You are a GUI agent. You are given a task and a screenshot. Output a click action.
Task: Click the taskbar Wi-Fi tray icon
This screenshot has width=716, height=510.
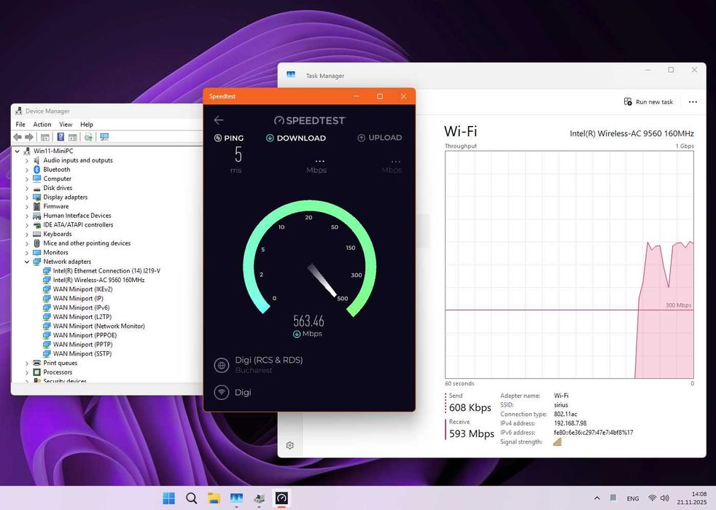[653, 498]
